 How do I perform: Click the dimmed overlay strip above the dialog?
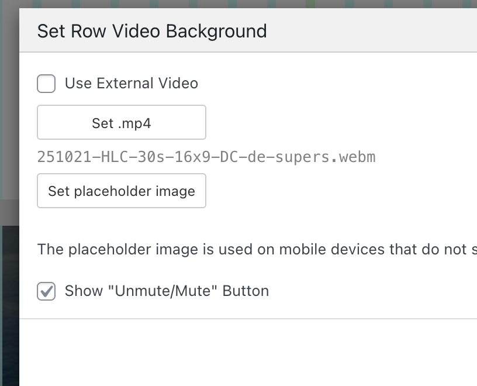point(234,4)
